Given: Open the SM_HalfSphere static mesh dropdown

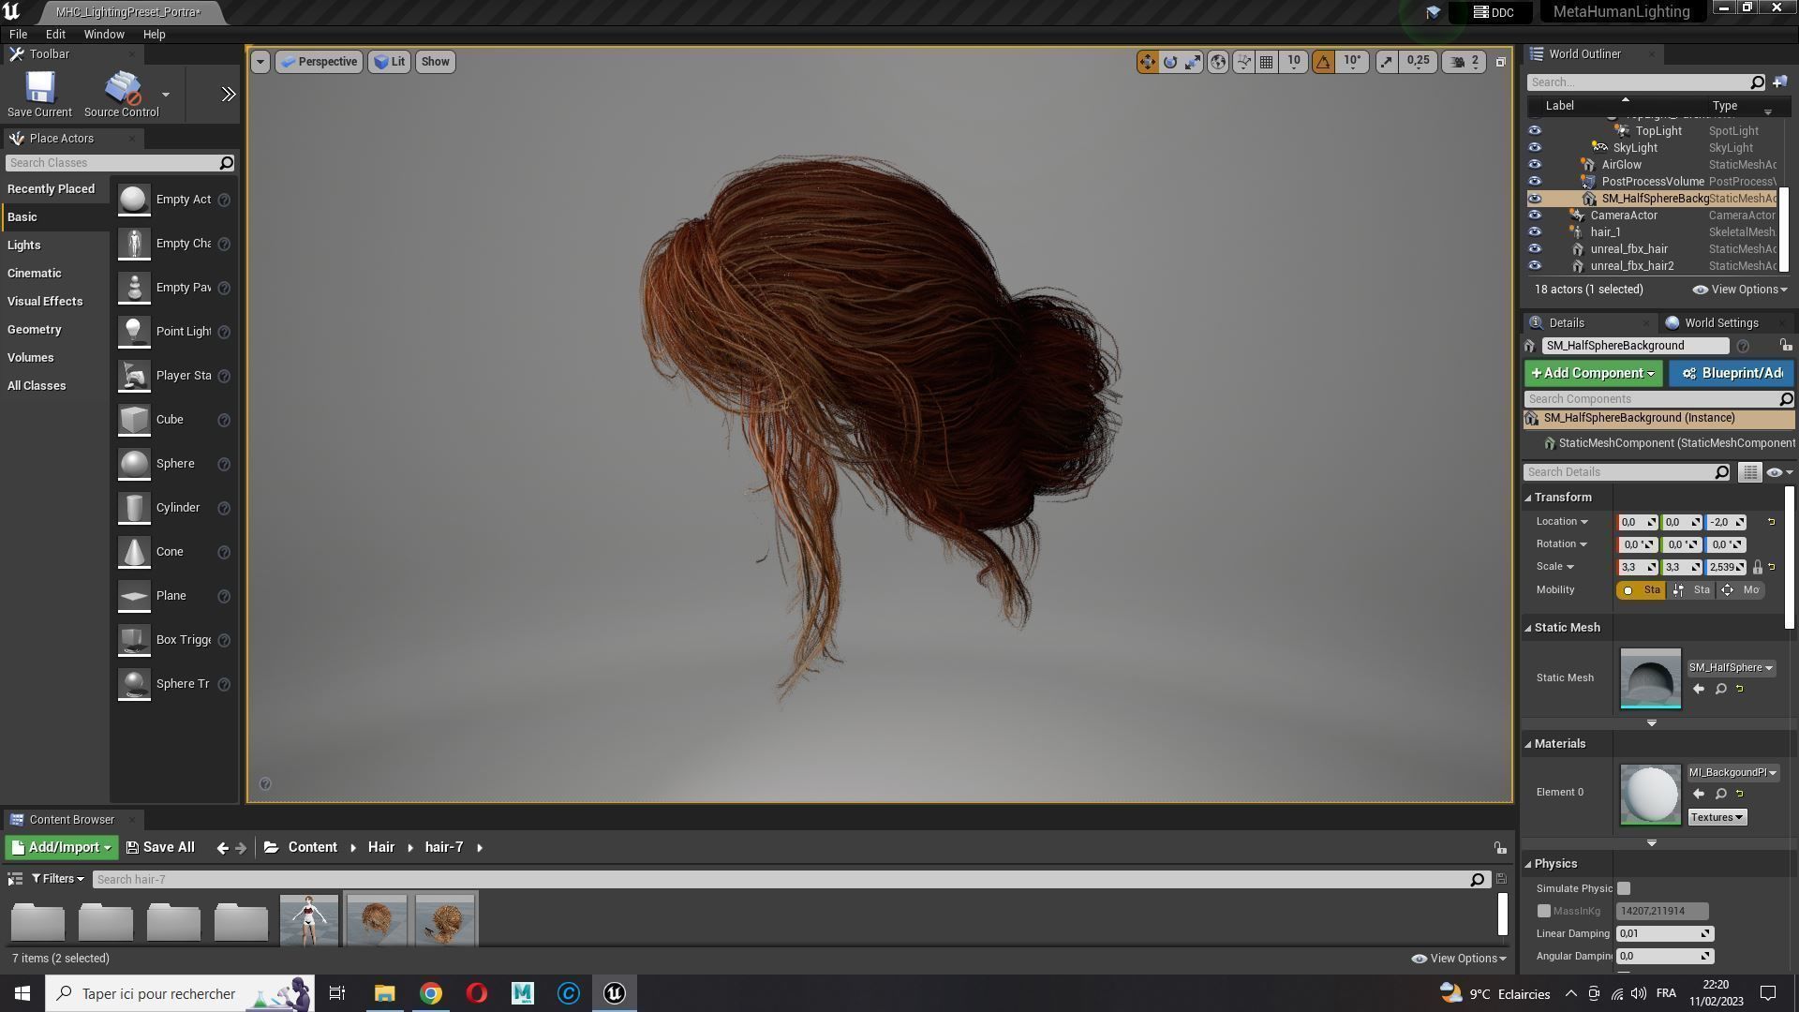Looking at the screenshot, I should click(1731, 668).
